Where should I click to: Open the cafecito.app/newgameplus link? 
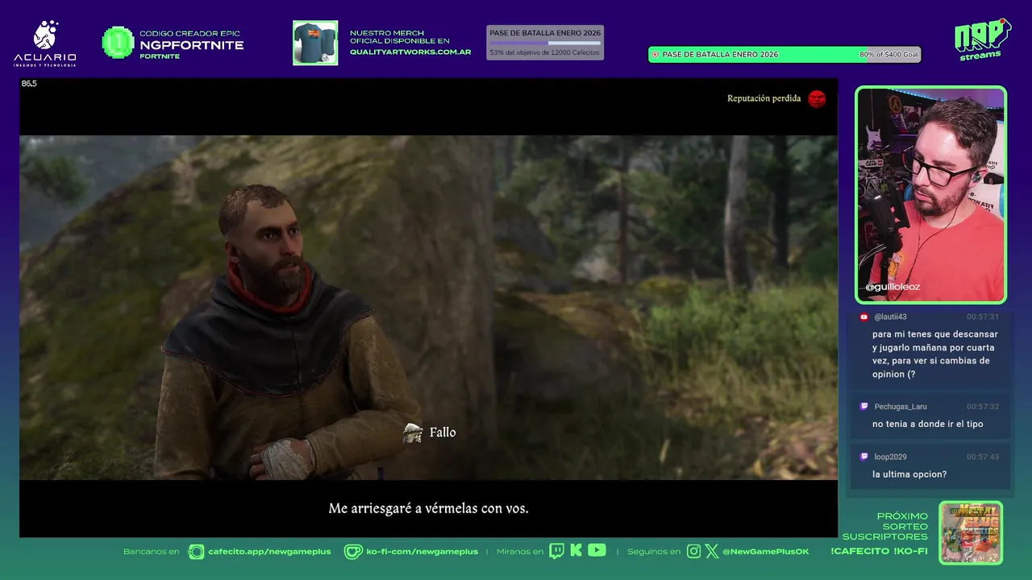point(269,552)
